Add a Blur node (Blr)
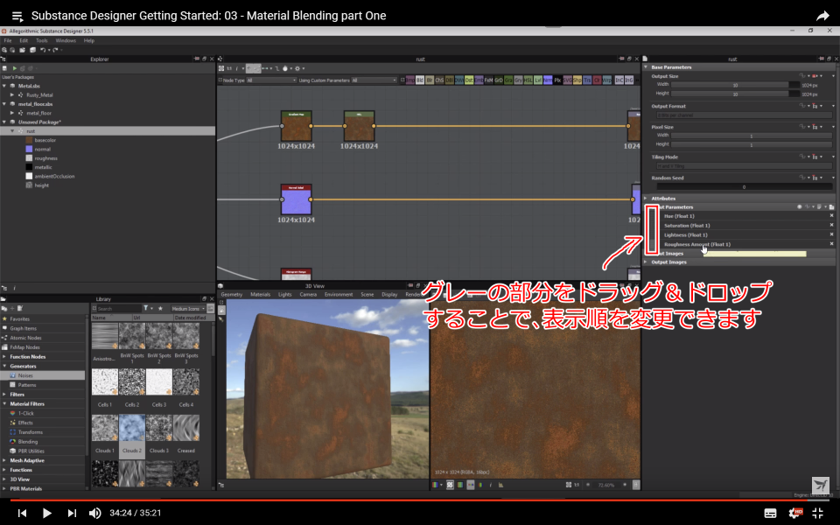Screen dimensions: 840x525 click(x=430, y=80)
